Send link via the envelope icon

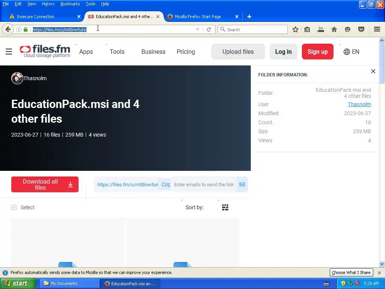click(x=242, y=184)
